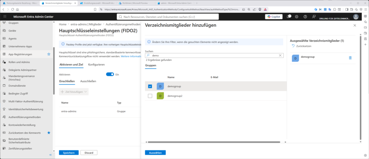Image resolution: width=369 pixels, height=159 pixels.
Task: Click the star next to App-Registrierungen
Action: coord(49,54)
